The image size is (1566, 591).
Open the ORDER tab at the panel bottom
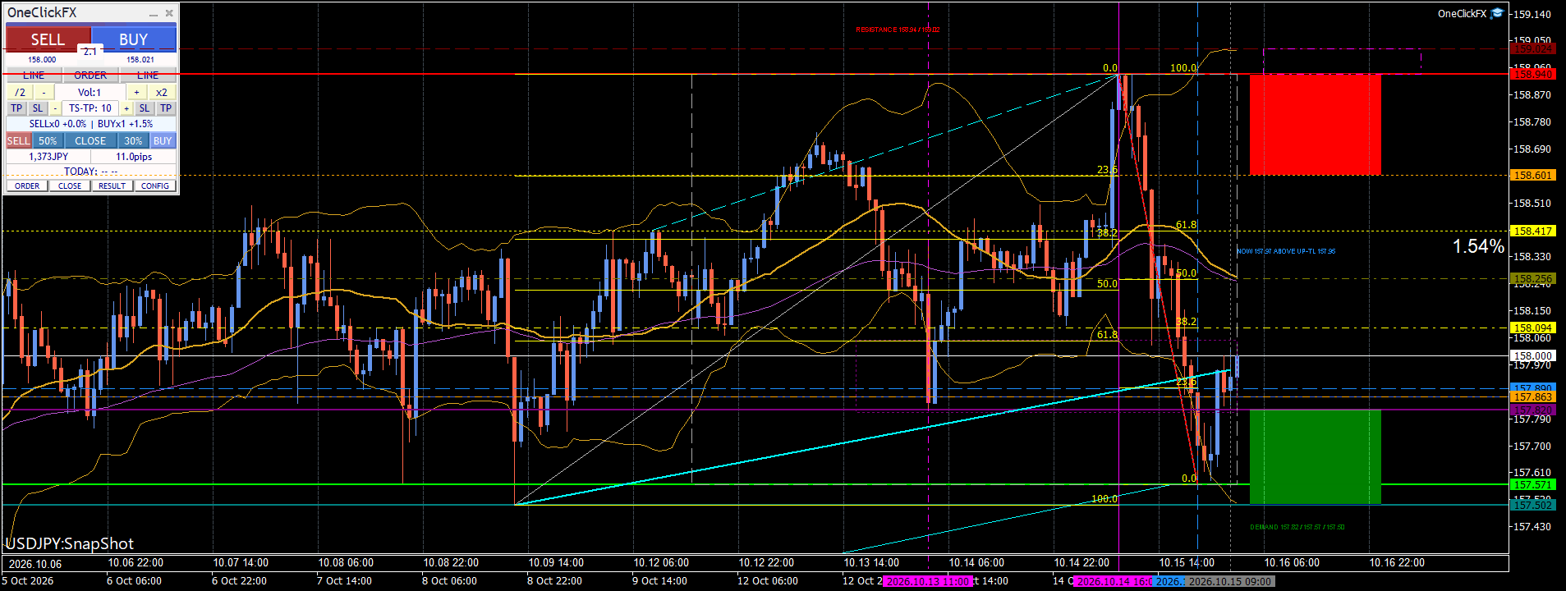pyautogui.click(x=27, y=186)
